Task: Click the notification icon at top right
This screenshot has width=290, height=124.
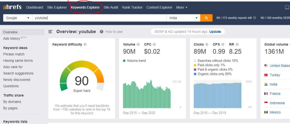Action: [x=287, y=7]
